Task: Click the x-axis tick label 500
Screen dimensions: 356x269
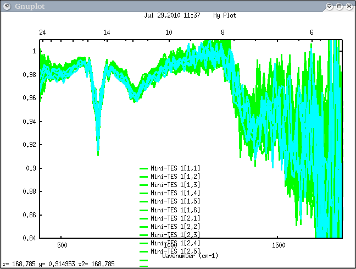Action: click(x=62, y=245)
